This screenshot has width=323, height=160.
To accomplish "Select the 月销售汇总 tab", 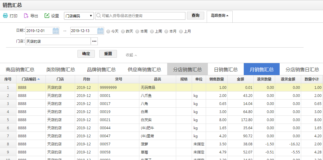I will tap(262, 69).
